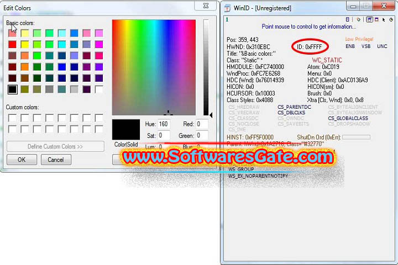
Task: Click the CS_PARENTDC style label
Action: point(294,107)
